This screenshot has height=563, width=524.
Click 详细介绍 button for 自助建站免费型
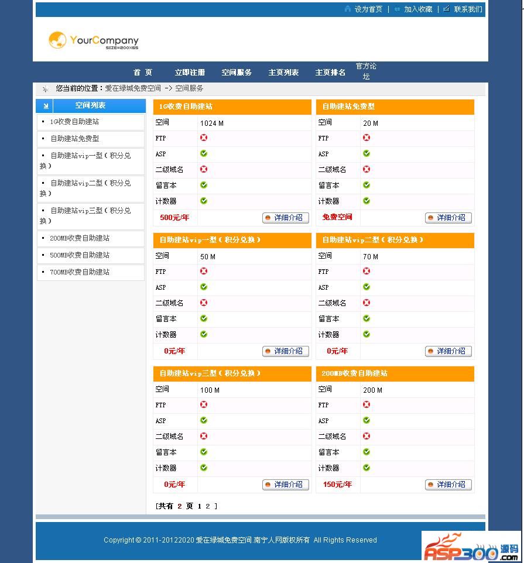point(448,218)
